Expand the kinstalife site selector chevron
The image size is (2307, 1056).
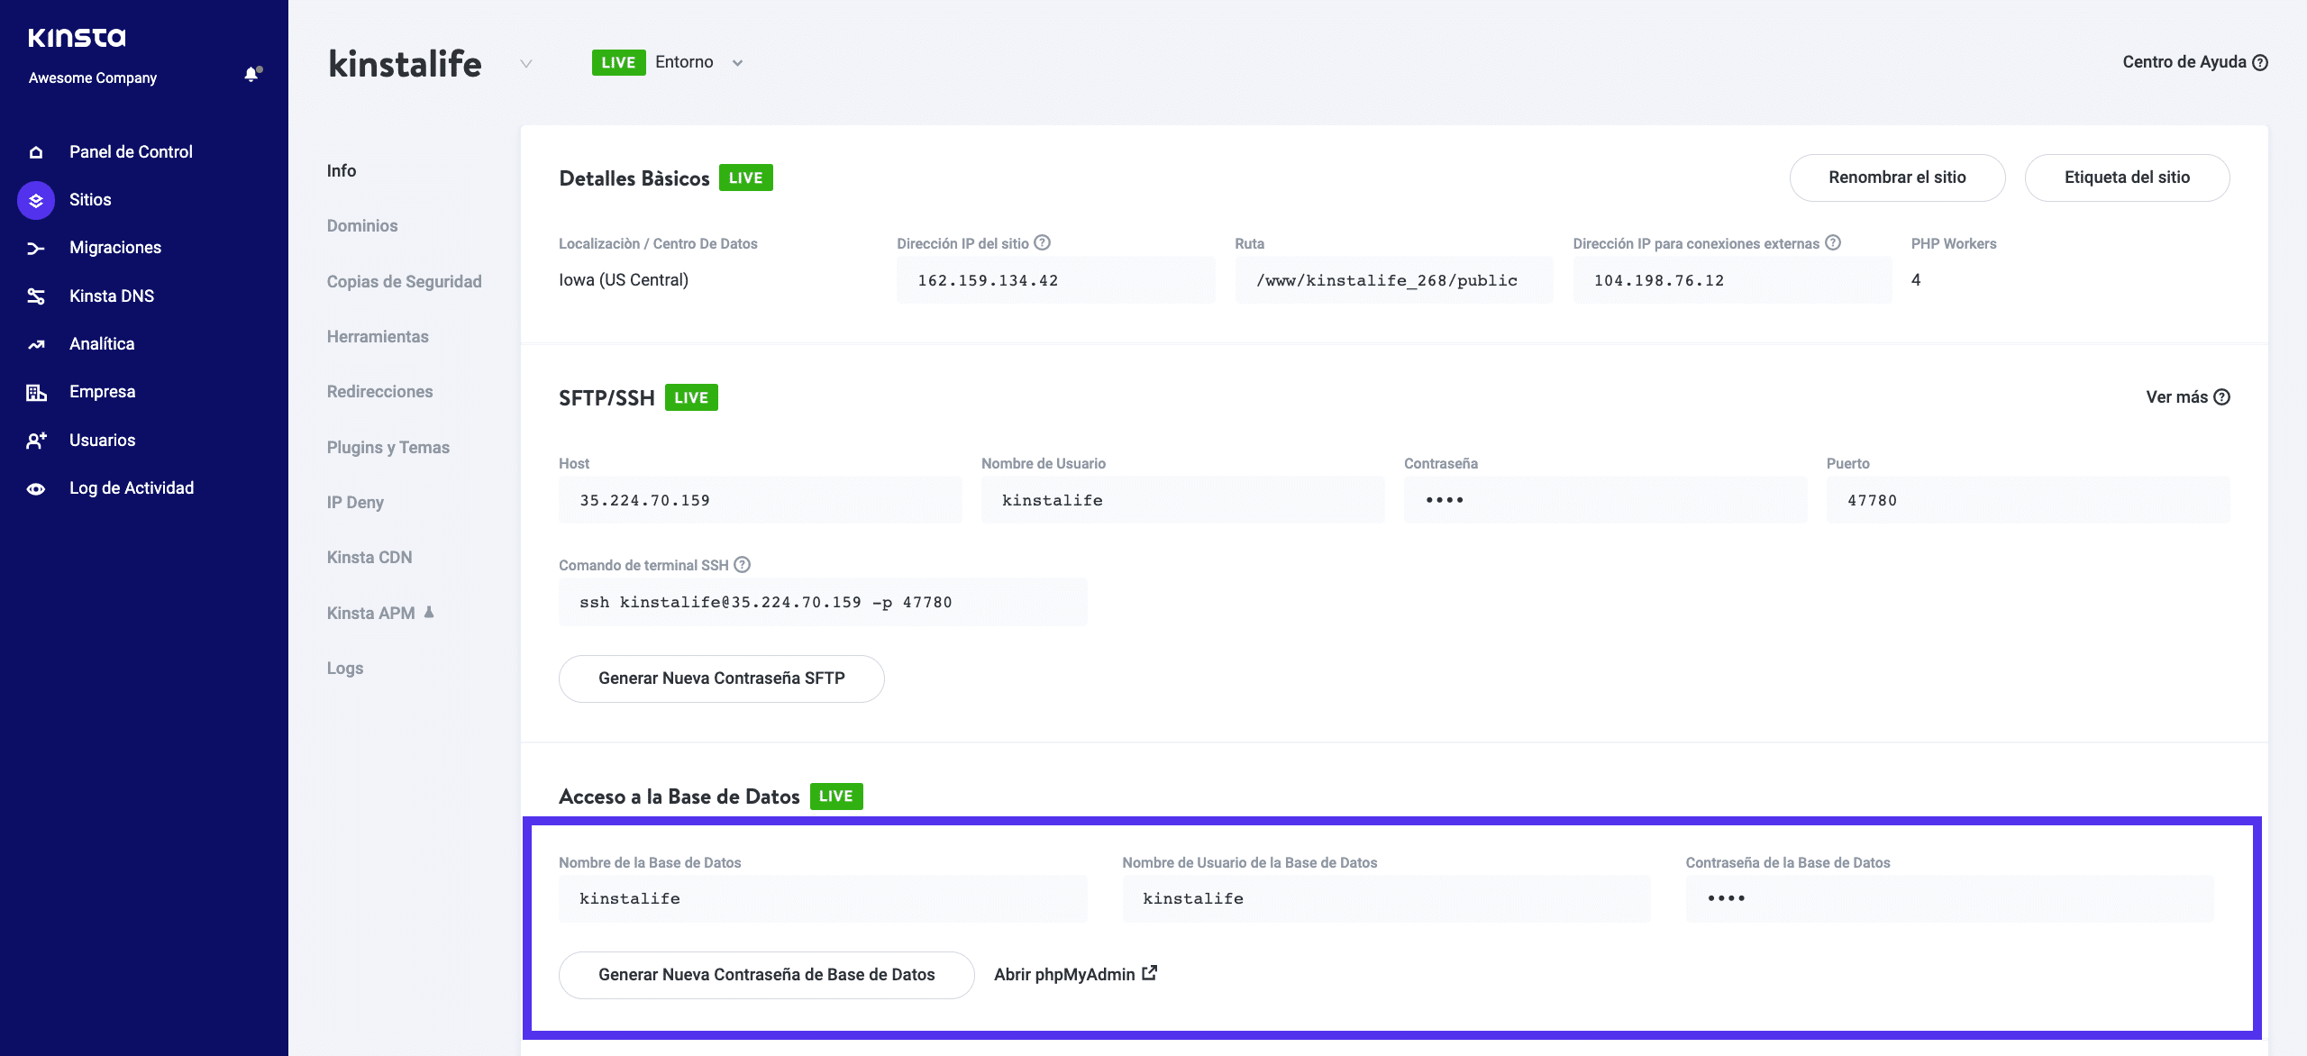point(526,63)
